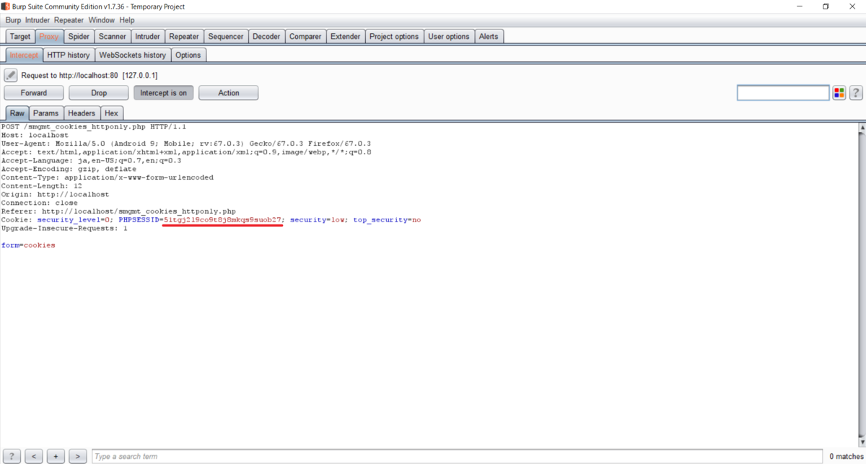
Task: Switch to the Params view tab
Action: pos(46,113)
